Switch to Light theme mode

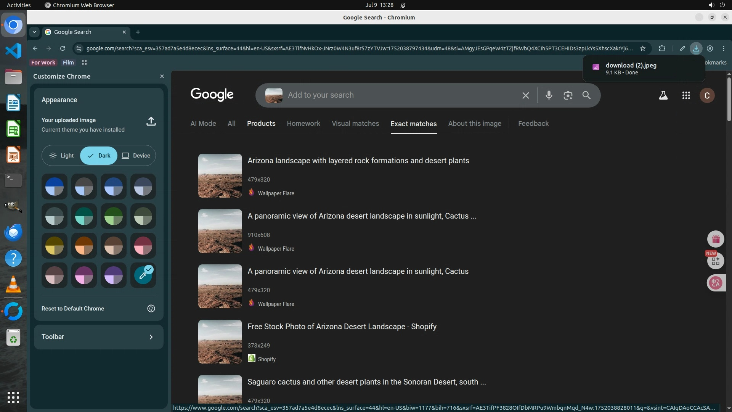click(x=62, y=156)
